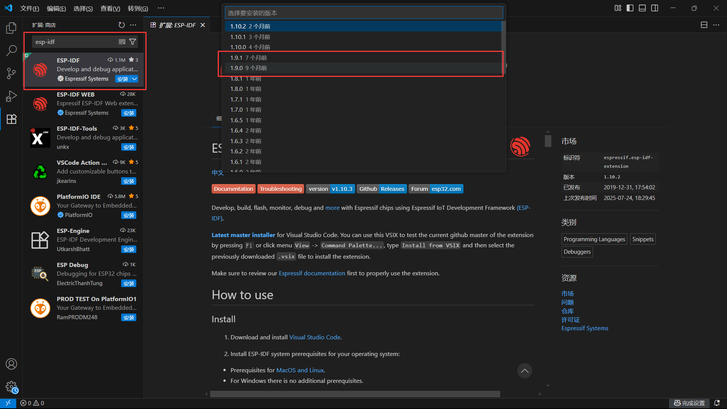Select version 1.10.2 from the list
This screenshot has height=409, width=727.
(363, 26)
